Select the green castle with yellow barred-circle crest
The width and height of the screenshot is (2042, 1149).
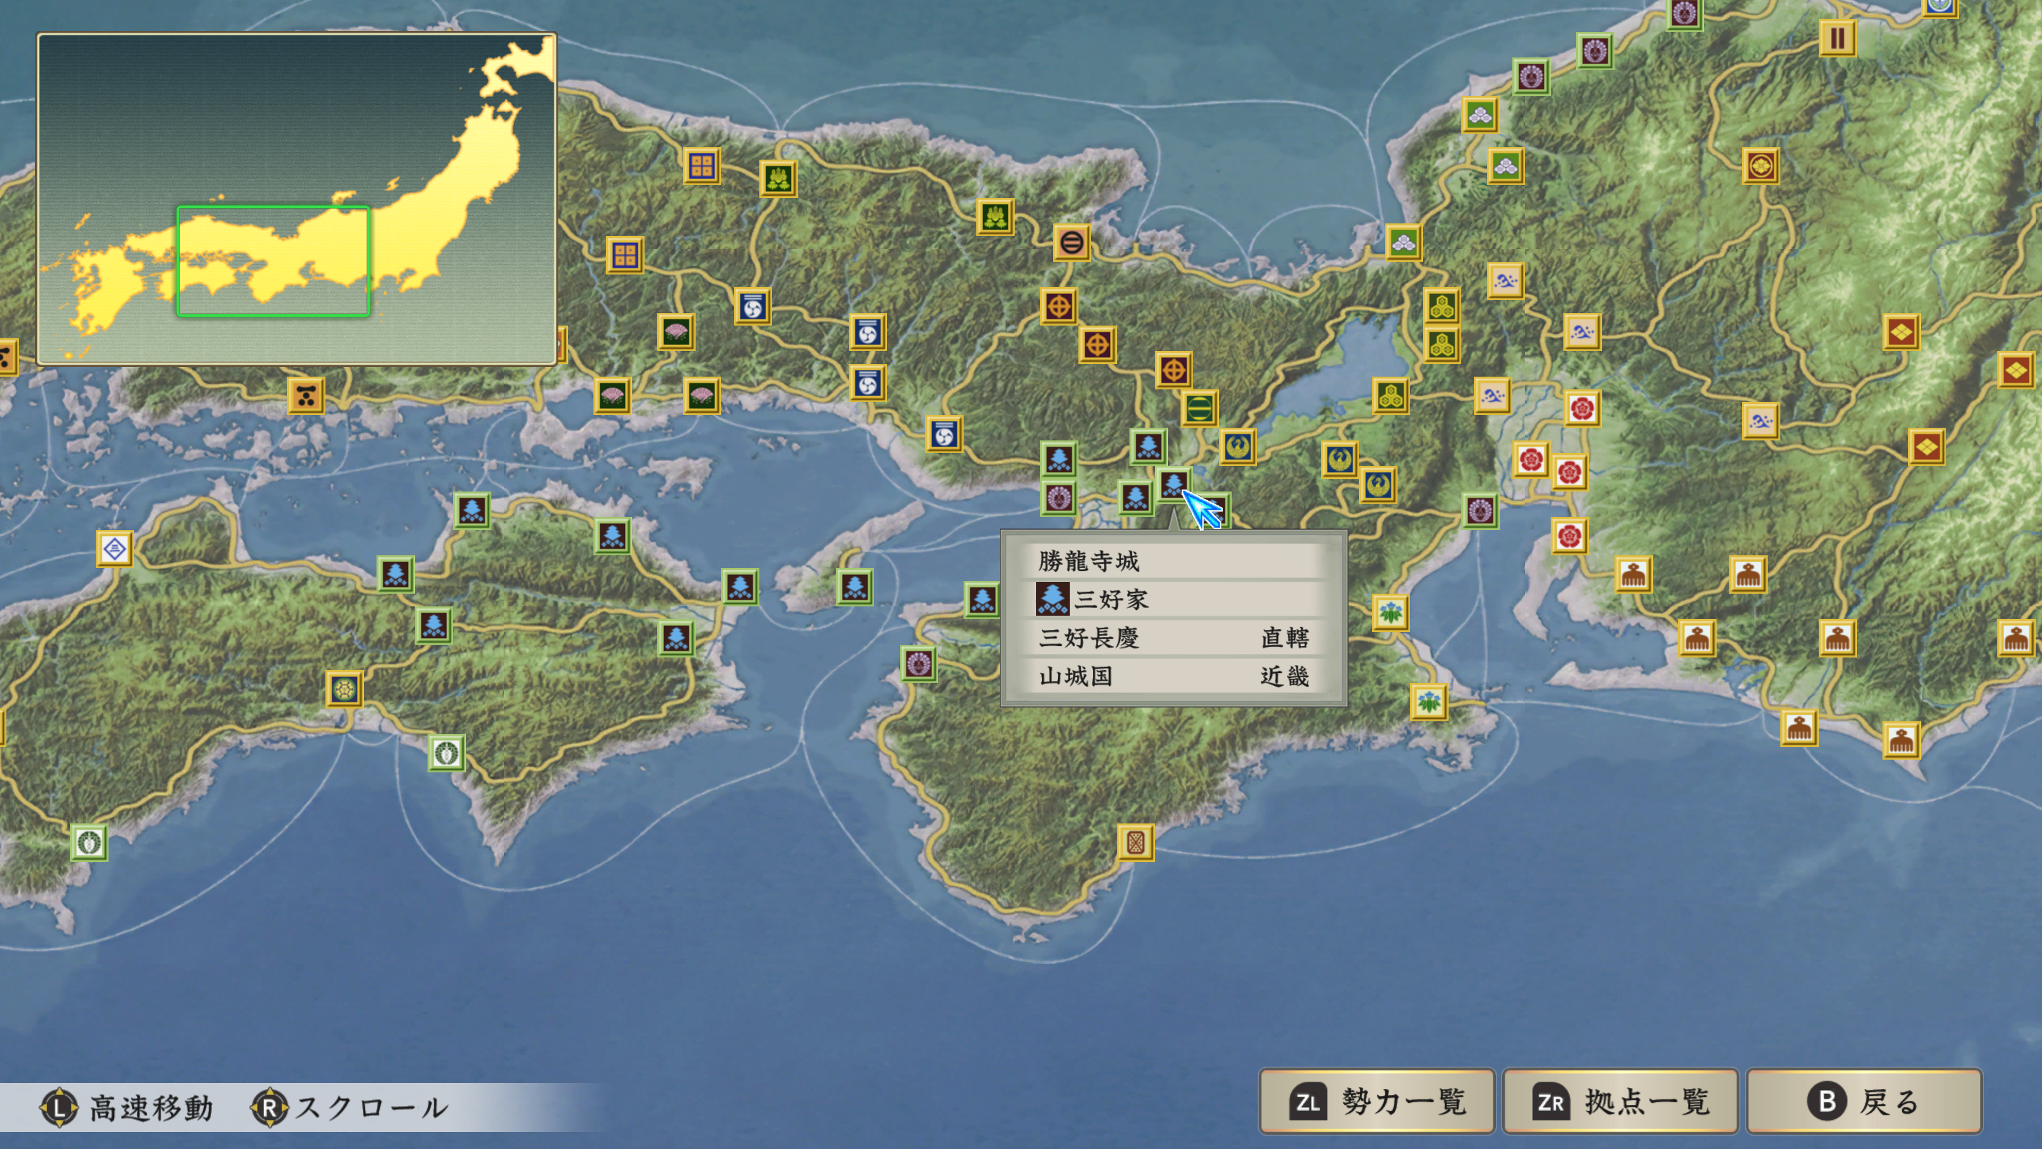point(1199,409)
